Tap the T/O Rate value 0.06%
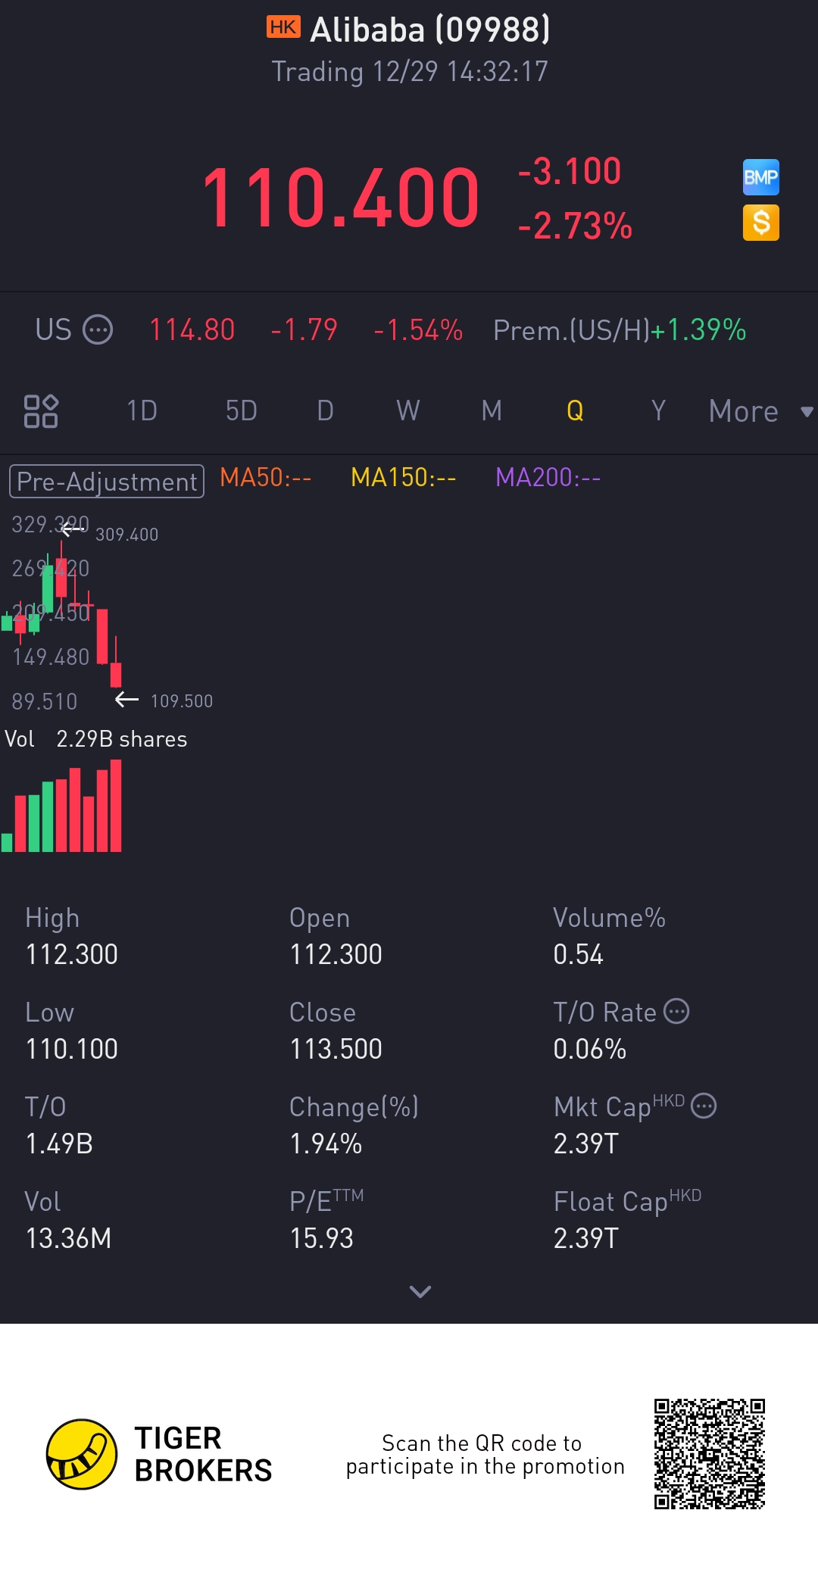This screenshot has height=1585, width=818. [x=590, y=1049]
